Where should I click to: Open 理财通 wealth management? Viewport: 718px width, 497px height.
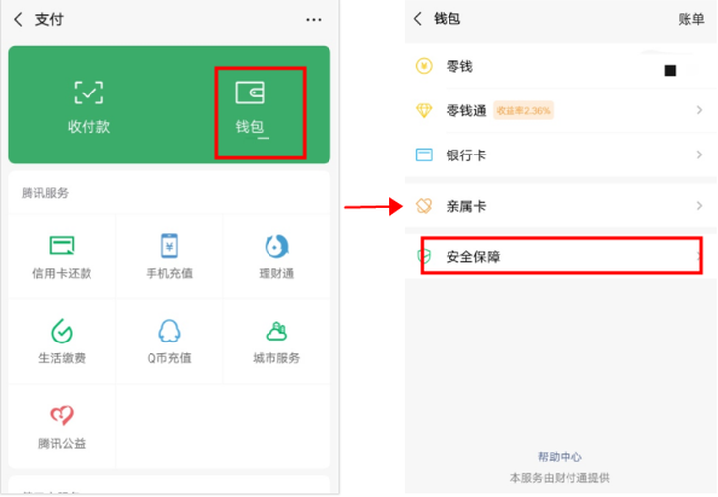coord(276,256)
